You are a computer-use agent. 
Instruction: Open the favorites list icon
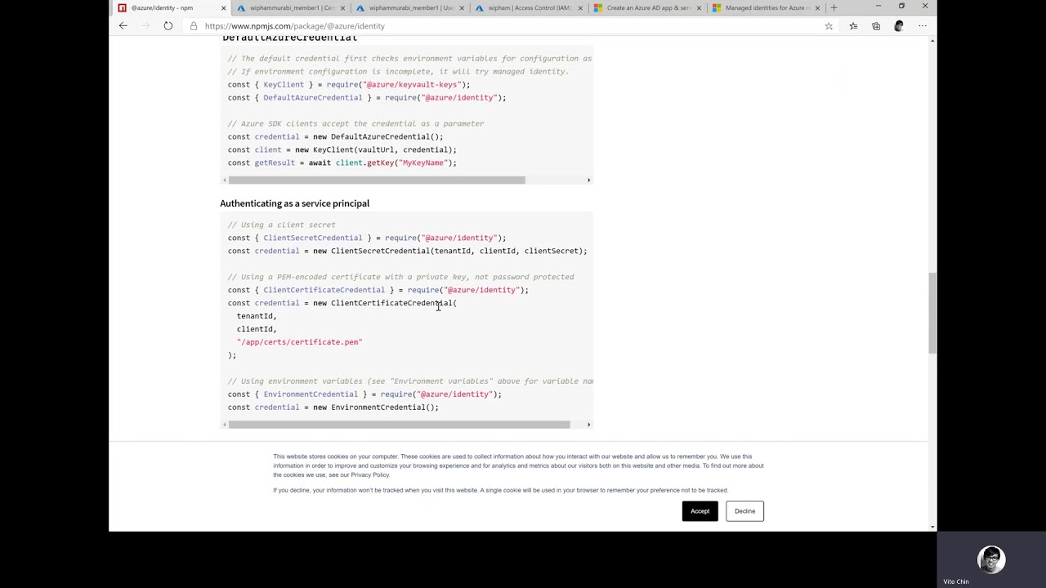pyautogui.click(x=853, y=26)
